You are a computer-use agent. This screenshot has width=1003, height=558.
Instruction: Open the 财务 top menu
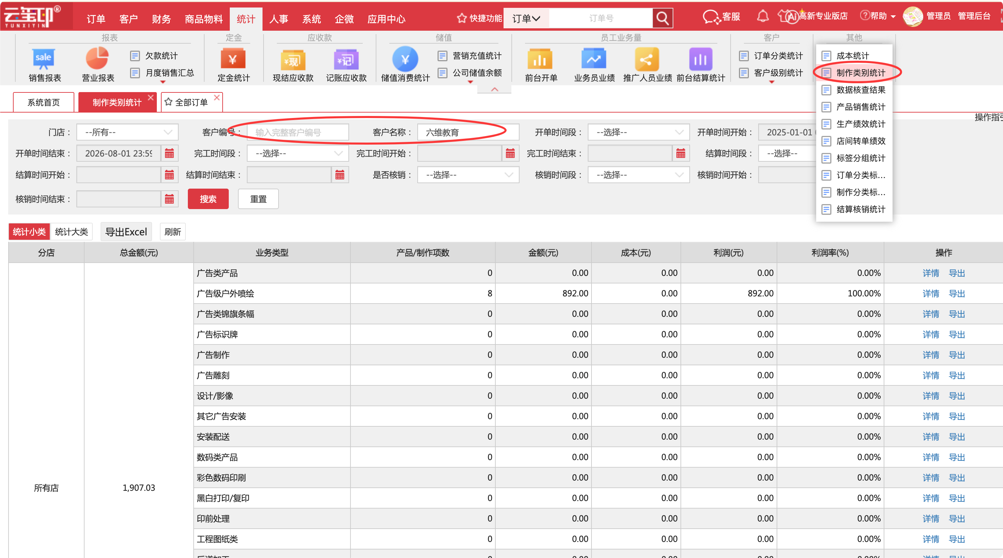click(161, 19)
